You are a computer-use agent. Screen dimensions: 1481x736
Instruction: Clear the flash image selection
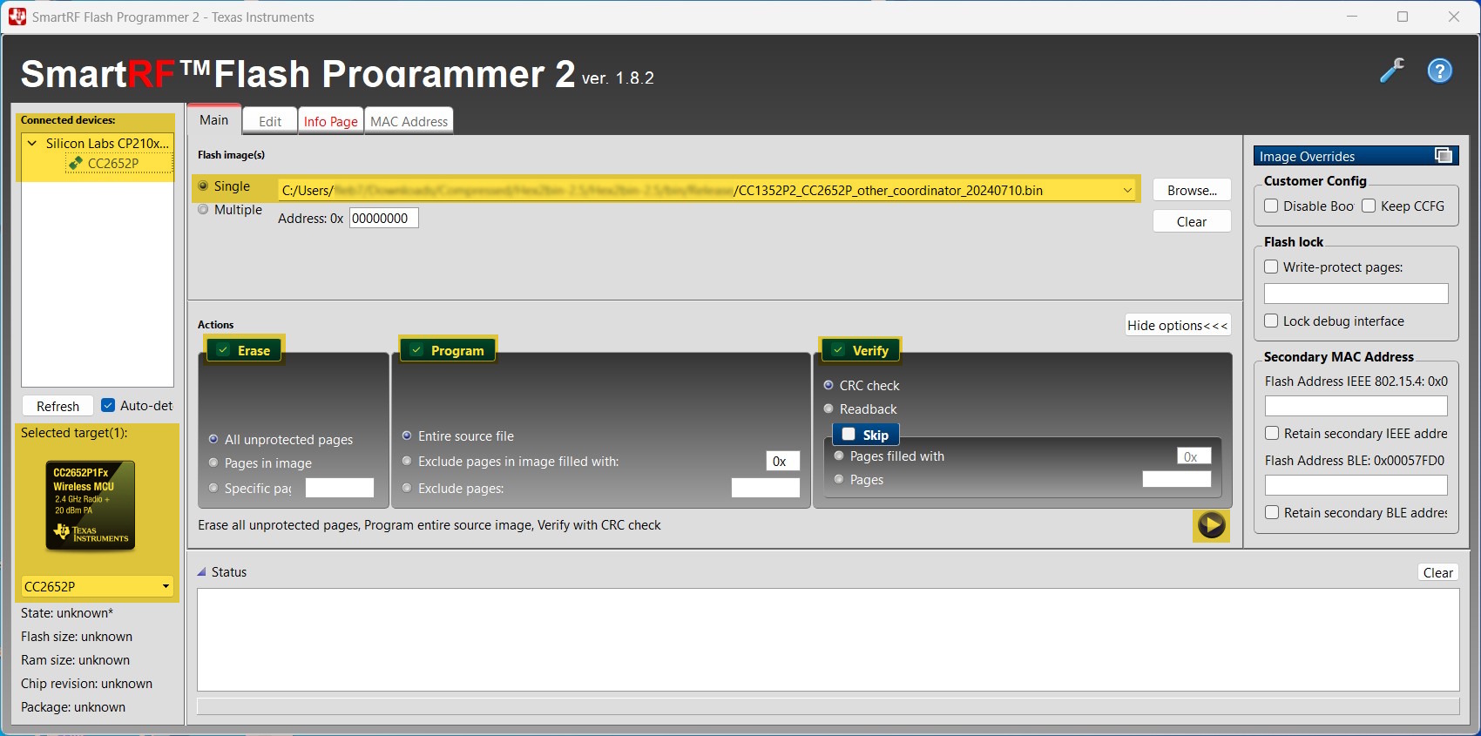[1192, 221]
